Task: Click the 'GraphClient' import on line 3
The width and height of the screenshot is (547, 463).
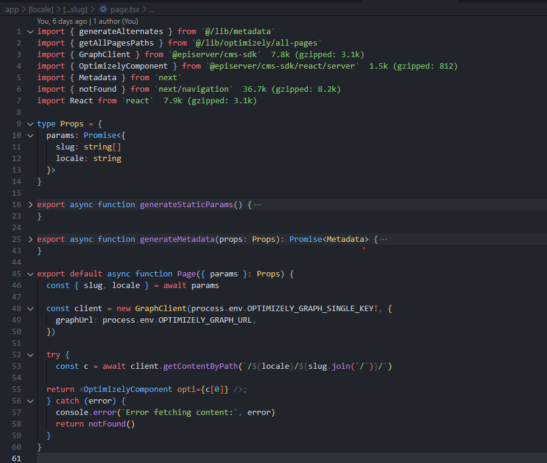Action: tap(104, 55)
